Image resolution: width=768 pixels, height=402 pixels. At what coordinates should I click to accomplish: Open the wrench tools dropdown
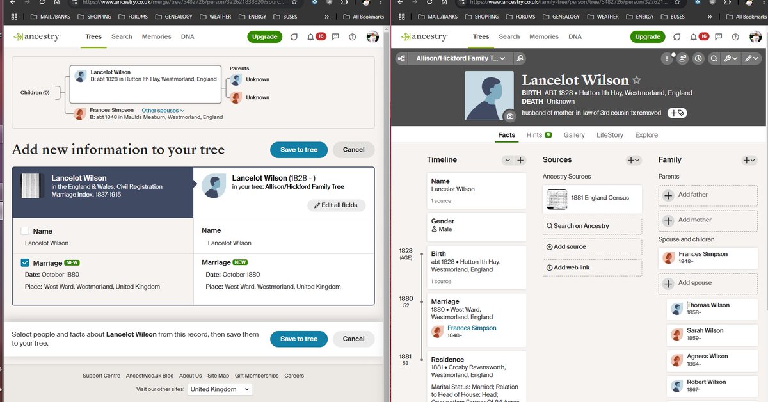[731, 58]
